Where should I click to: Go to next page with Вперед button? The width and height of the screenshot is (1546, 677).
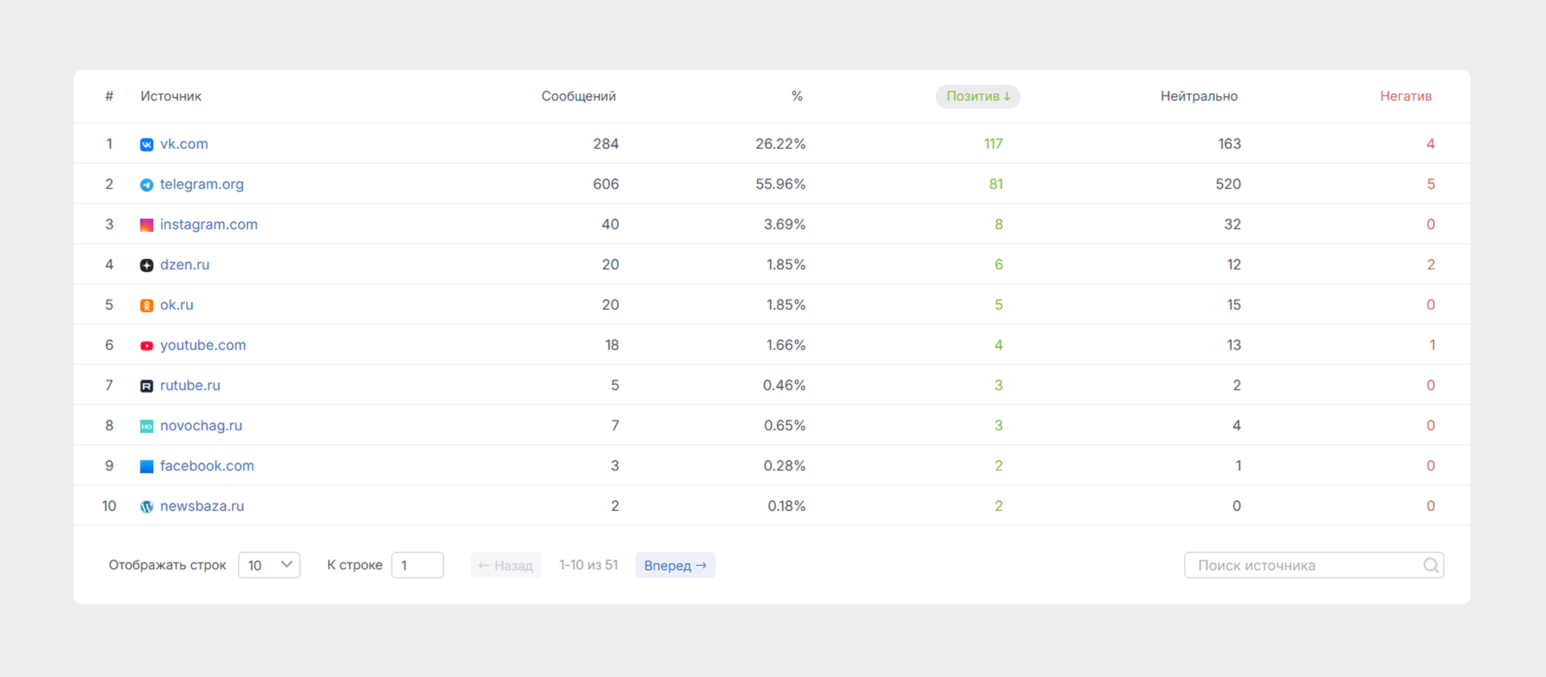click(x=675, y=565)
